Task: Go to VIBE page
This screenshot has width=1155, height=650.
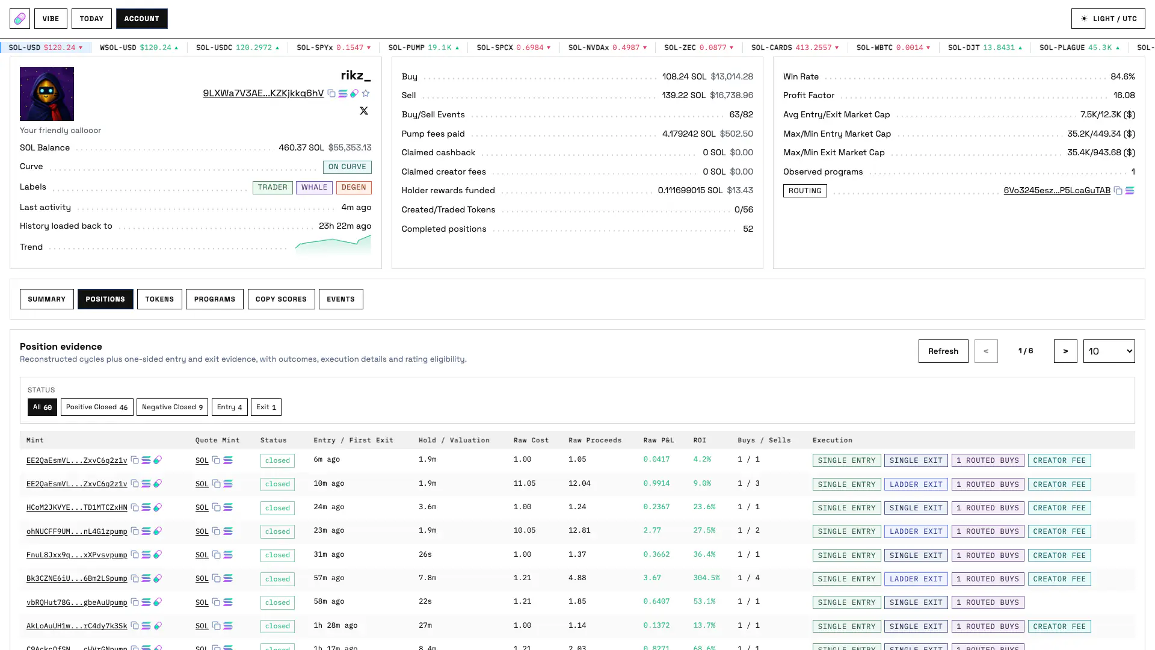Action: click(x=51, y=19)
